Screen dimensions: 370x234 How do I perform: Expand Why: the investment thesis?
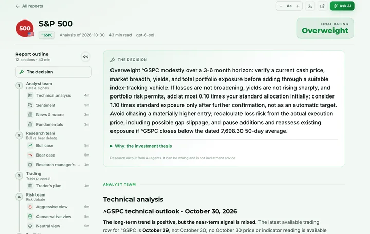tap(141, 146)
